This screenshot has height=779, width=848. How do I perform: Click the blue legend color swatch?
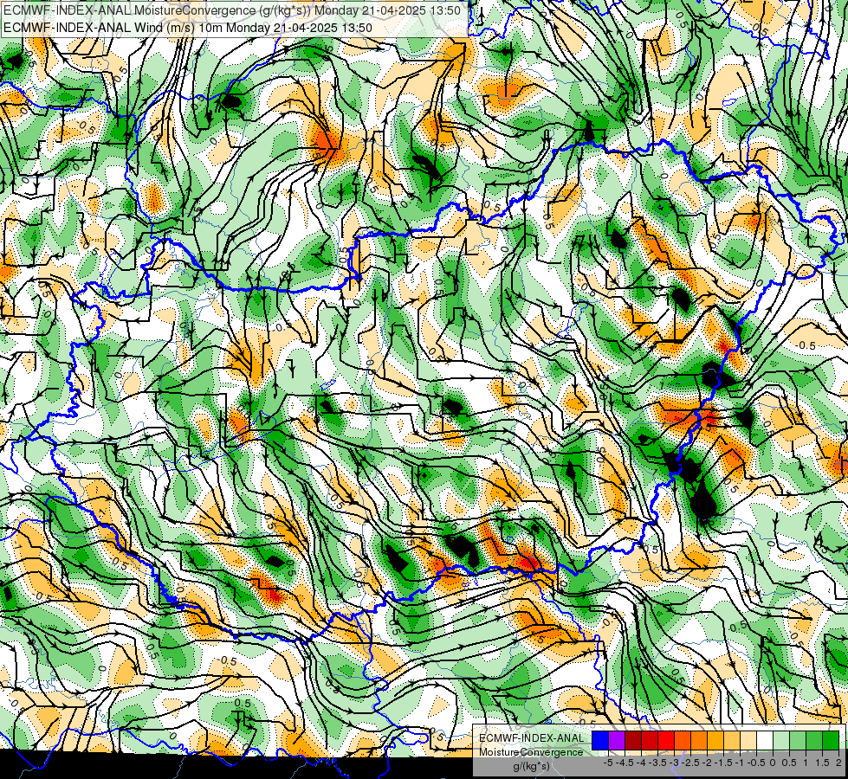click(600, 741)
